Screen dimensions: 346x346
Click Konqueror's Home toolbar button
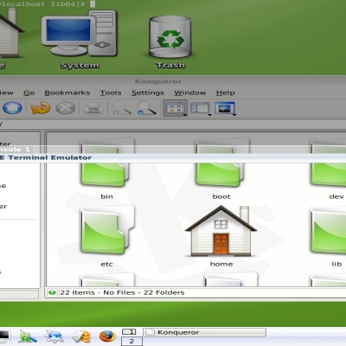(x=12, y=108)
